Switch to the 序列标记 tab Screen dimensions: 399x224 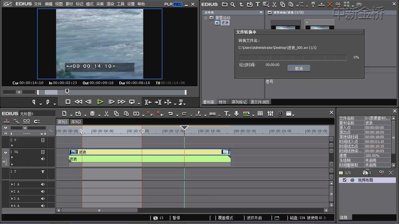239,102
